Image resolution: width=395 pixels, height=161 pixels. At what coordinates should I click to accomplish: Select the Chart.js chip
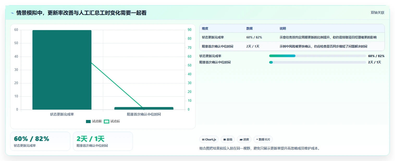tap(209, 139)
